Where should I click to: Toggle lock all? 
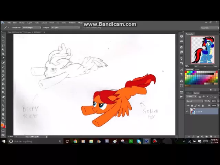(x=202, y=106)
